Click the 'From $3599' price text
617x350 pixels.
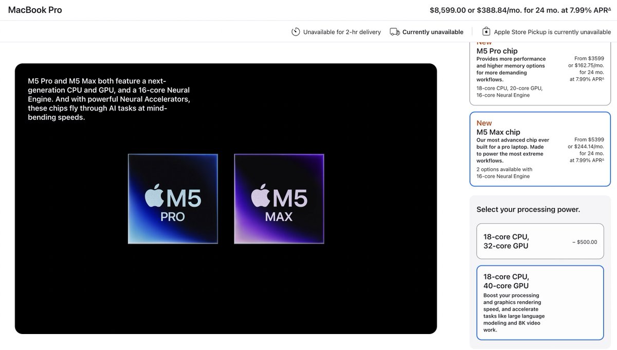(x=589, y=59)
